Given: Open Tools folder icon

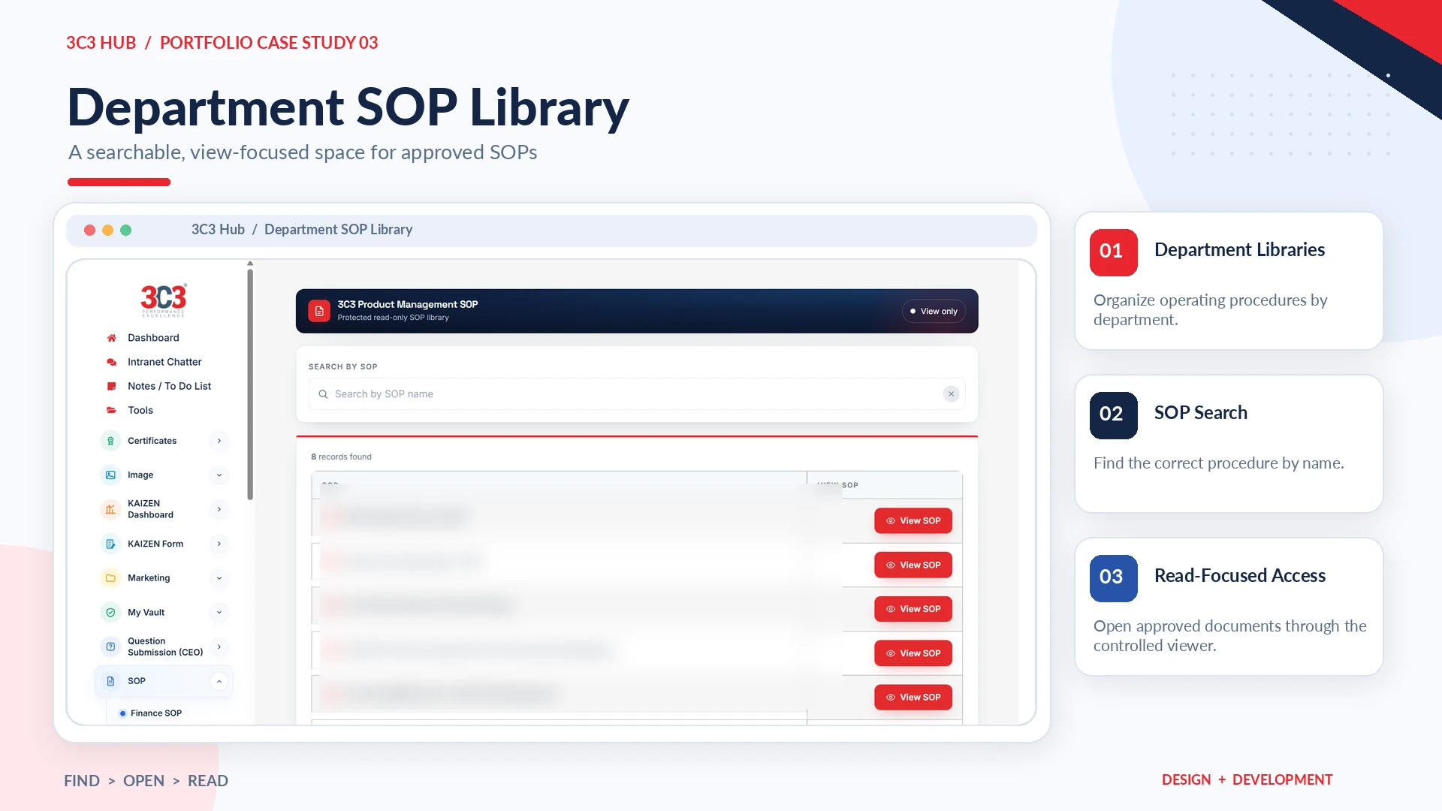Looking at the screenshot, I should (111, 410).
